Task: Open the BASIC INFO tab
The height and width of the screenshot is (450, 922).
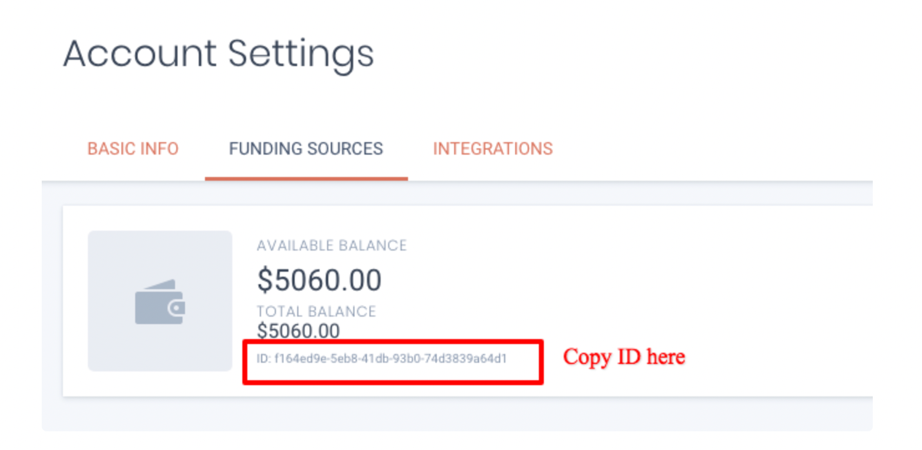Action: [133, 149]
